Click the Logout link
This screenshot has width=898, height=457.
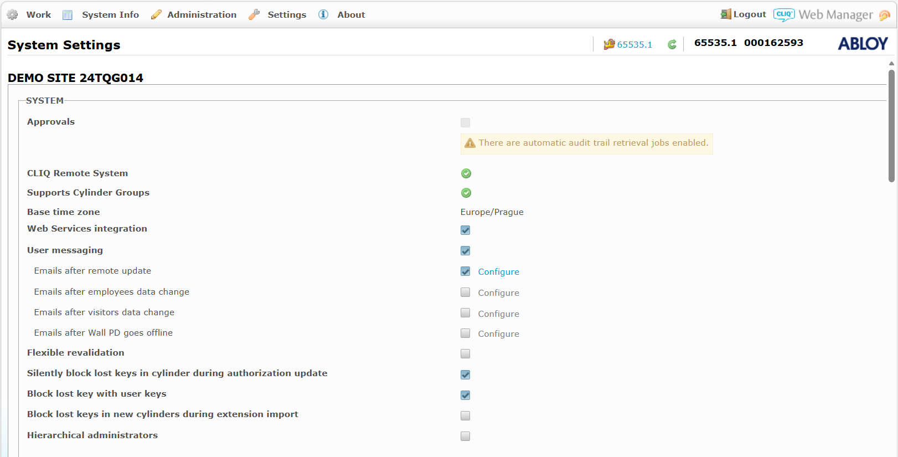750,14
